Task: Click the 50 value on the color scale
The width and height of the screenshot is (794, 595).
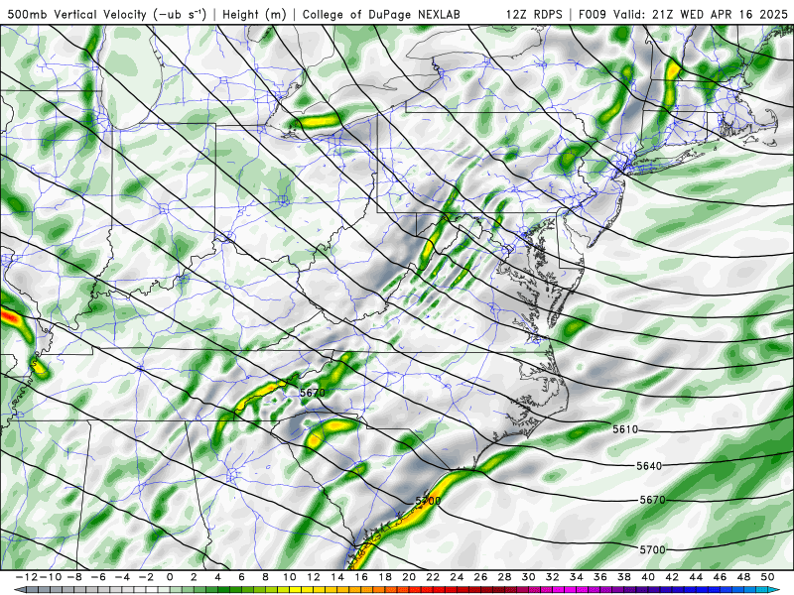Action: [x=767, y=577]
